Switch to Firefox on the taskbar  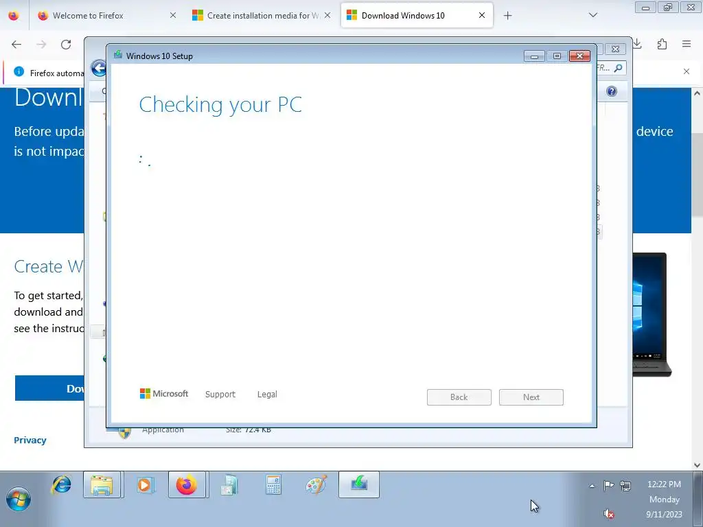(x=187, y=485)
